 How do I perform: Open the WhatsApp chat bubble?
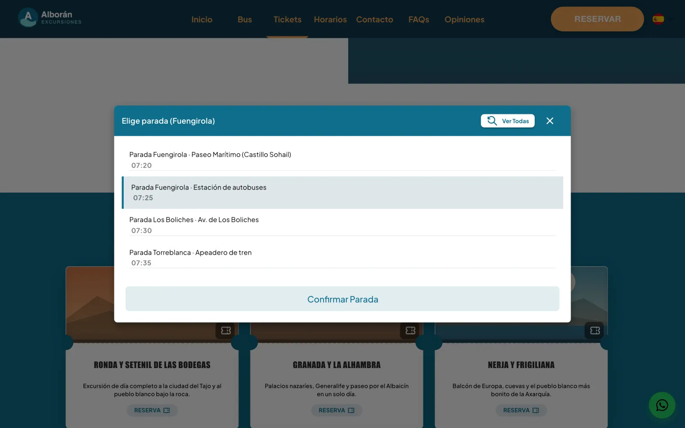662,405
